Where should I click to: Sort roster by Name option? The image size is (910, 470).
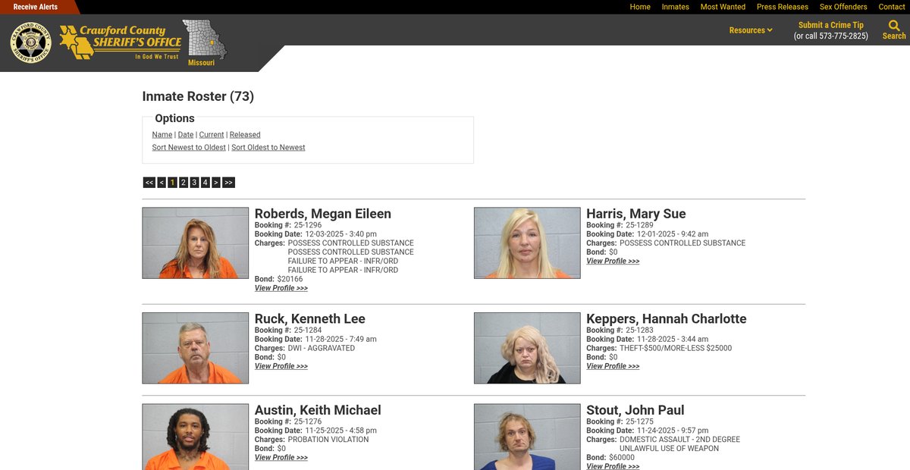pos(162,135)
